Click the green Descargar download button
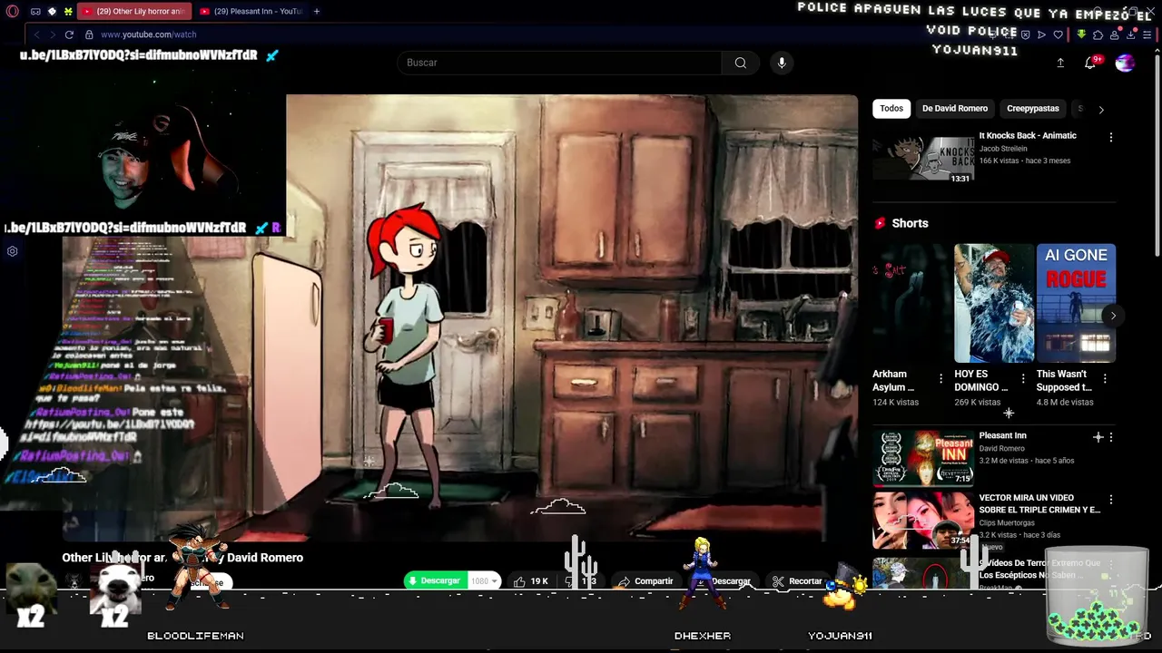The width and height of the screenshot is (1162, 653). (435, 580)
